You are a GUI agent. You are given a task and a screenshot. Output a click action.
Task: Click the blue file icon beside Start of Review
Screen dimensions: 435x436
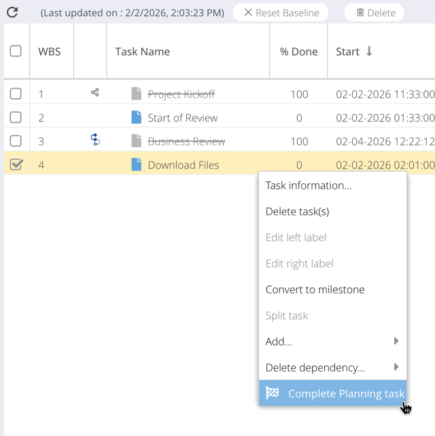(137, 117)
